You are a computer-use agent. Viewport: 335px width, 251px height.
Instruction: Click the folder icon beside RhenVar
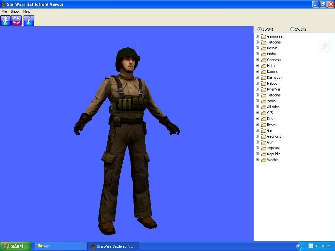click(x=263, y=89)
